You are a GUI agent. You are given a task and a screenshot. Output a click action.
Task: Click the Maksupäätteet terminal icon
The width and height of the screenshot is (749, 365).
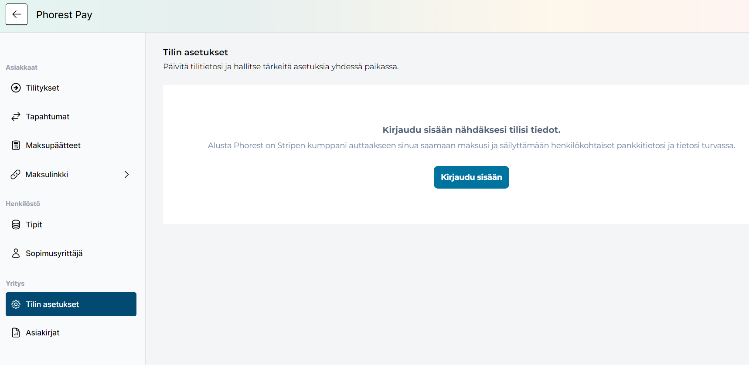[16, 145]
